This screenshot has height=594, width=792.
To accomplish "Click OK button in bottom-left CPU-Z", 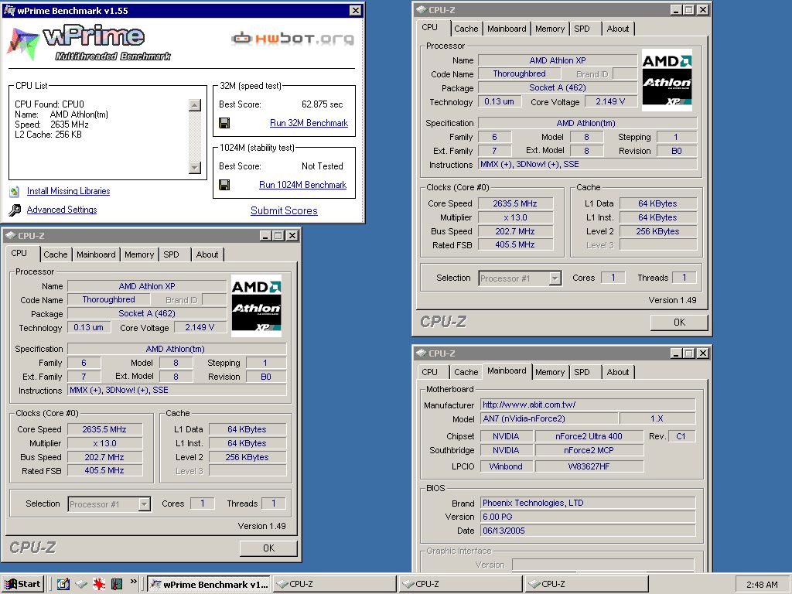I will 268,548.
